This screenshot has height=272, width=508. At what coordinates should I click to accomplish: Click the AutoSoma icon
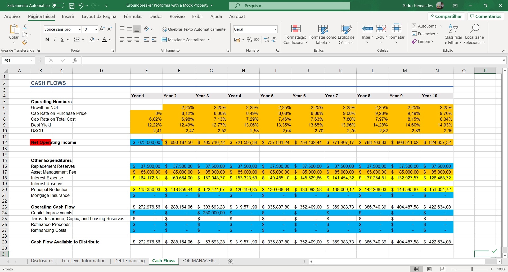coord(414,26)
